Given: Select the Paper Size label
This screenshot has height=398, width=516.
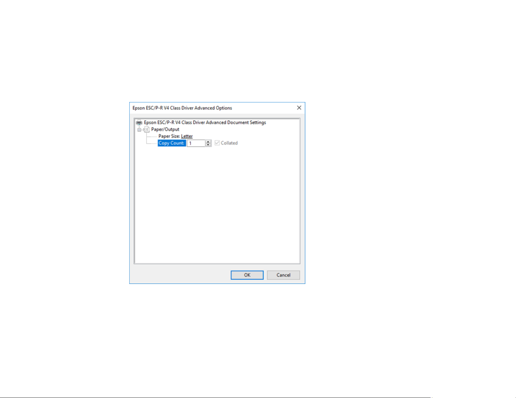Looking at the screenshot, I should (169, 136).
